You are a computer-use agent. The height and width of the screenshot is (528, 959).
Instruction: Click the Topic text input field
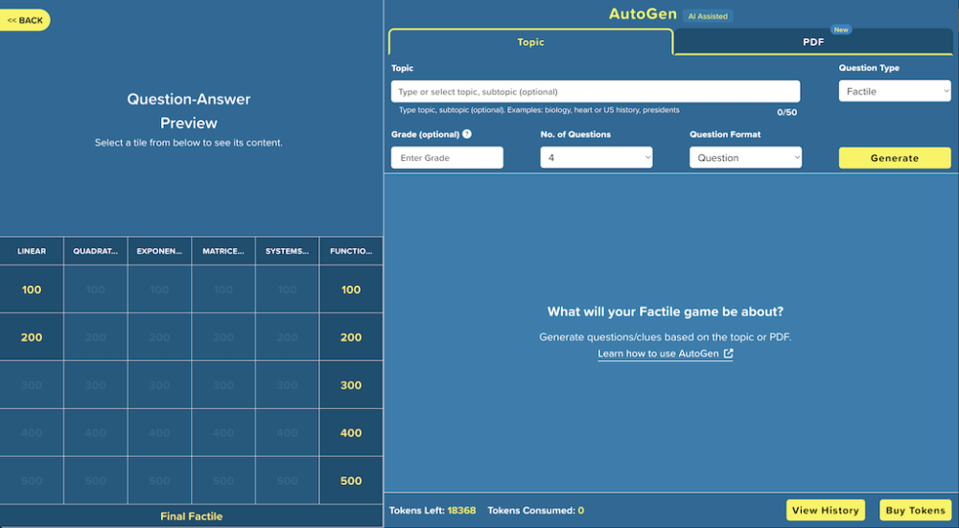(x=596, y=92)
